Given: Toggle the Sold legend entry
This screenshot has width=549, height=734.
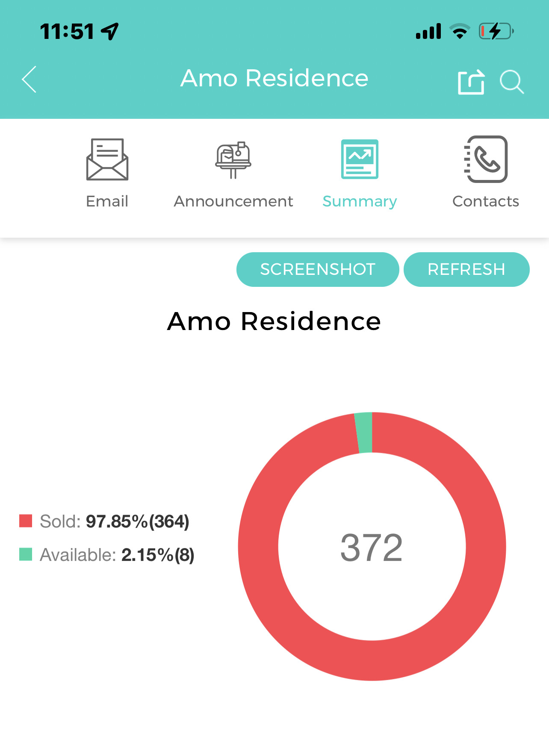Looking at the screenshot, I should click(x=104, y=522).
